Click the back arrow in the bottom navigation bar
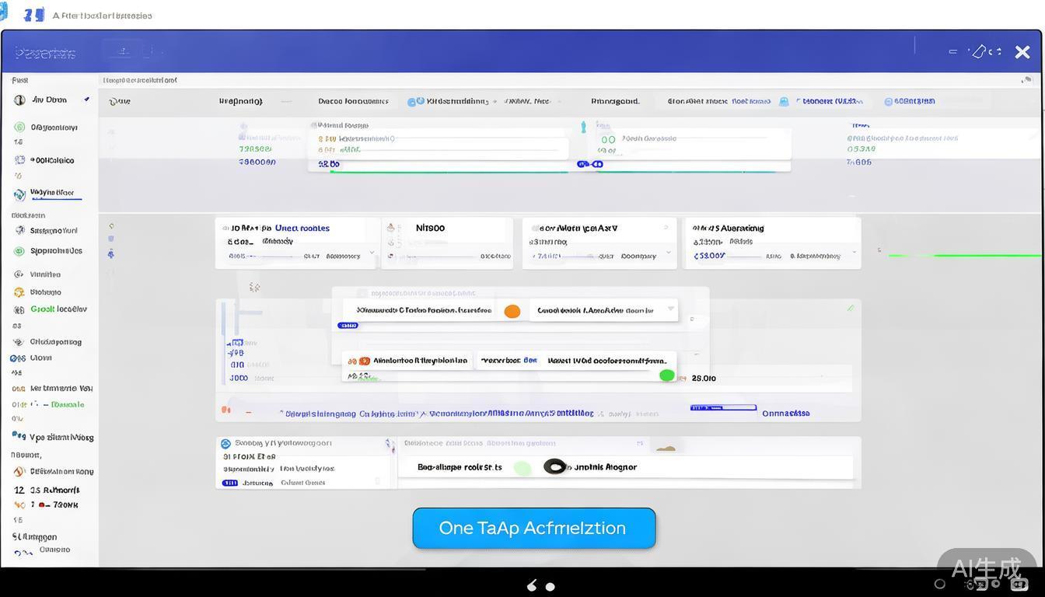 532,586
